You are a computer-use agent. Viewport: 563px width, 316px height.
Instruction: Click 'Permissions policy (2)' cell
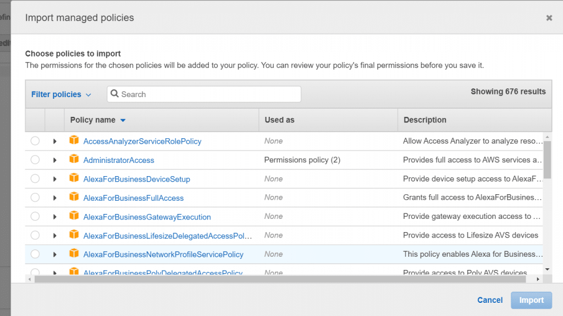[x=302, y=160]
